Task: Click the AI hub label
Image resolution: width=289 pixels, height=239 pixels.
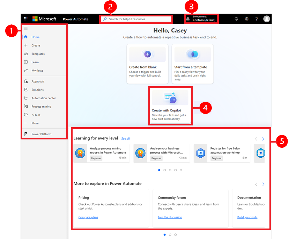Action: (x=36, y=115)
